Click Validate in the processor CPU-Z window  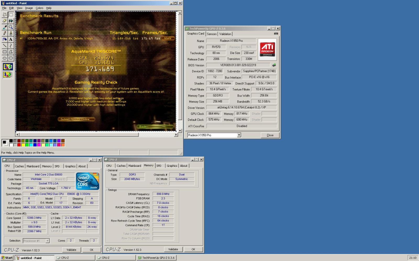pyautogui.click(x=71, y=250)
